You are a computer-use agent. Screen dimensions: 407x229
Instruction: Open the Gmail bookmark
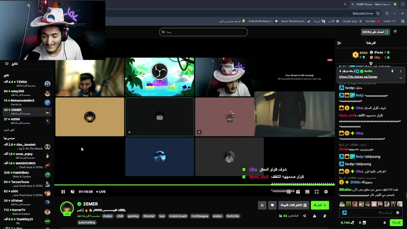click(x=389, y=21)
